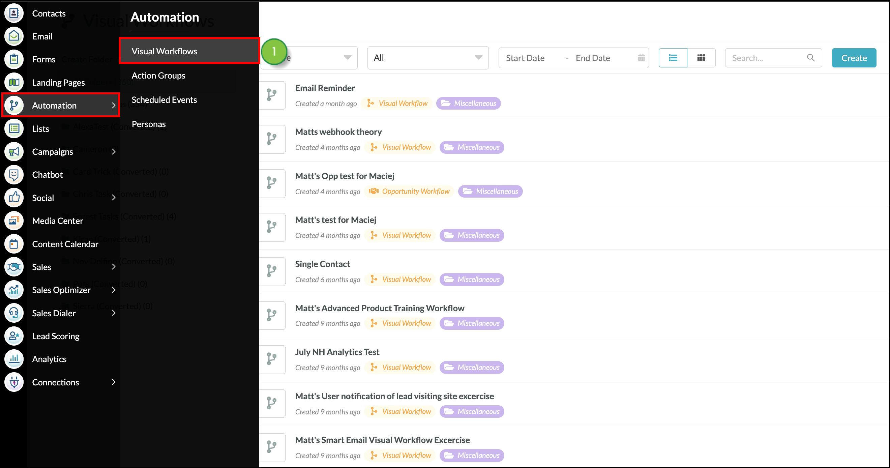Screen dimensions: 890x468
Task: Select Scheduled Events menu item
Action: [x=164, y=100]
